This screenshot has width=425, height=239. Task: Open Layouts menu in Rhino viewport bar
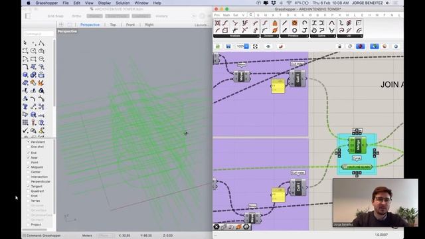tap(201, 25)
